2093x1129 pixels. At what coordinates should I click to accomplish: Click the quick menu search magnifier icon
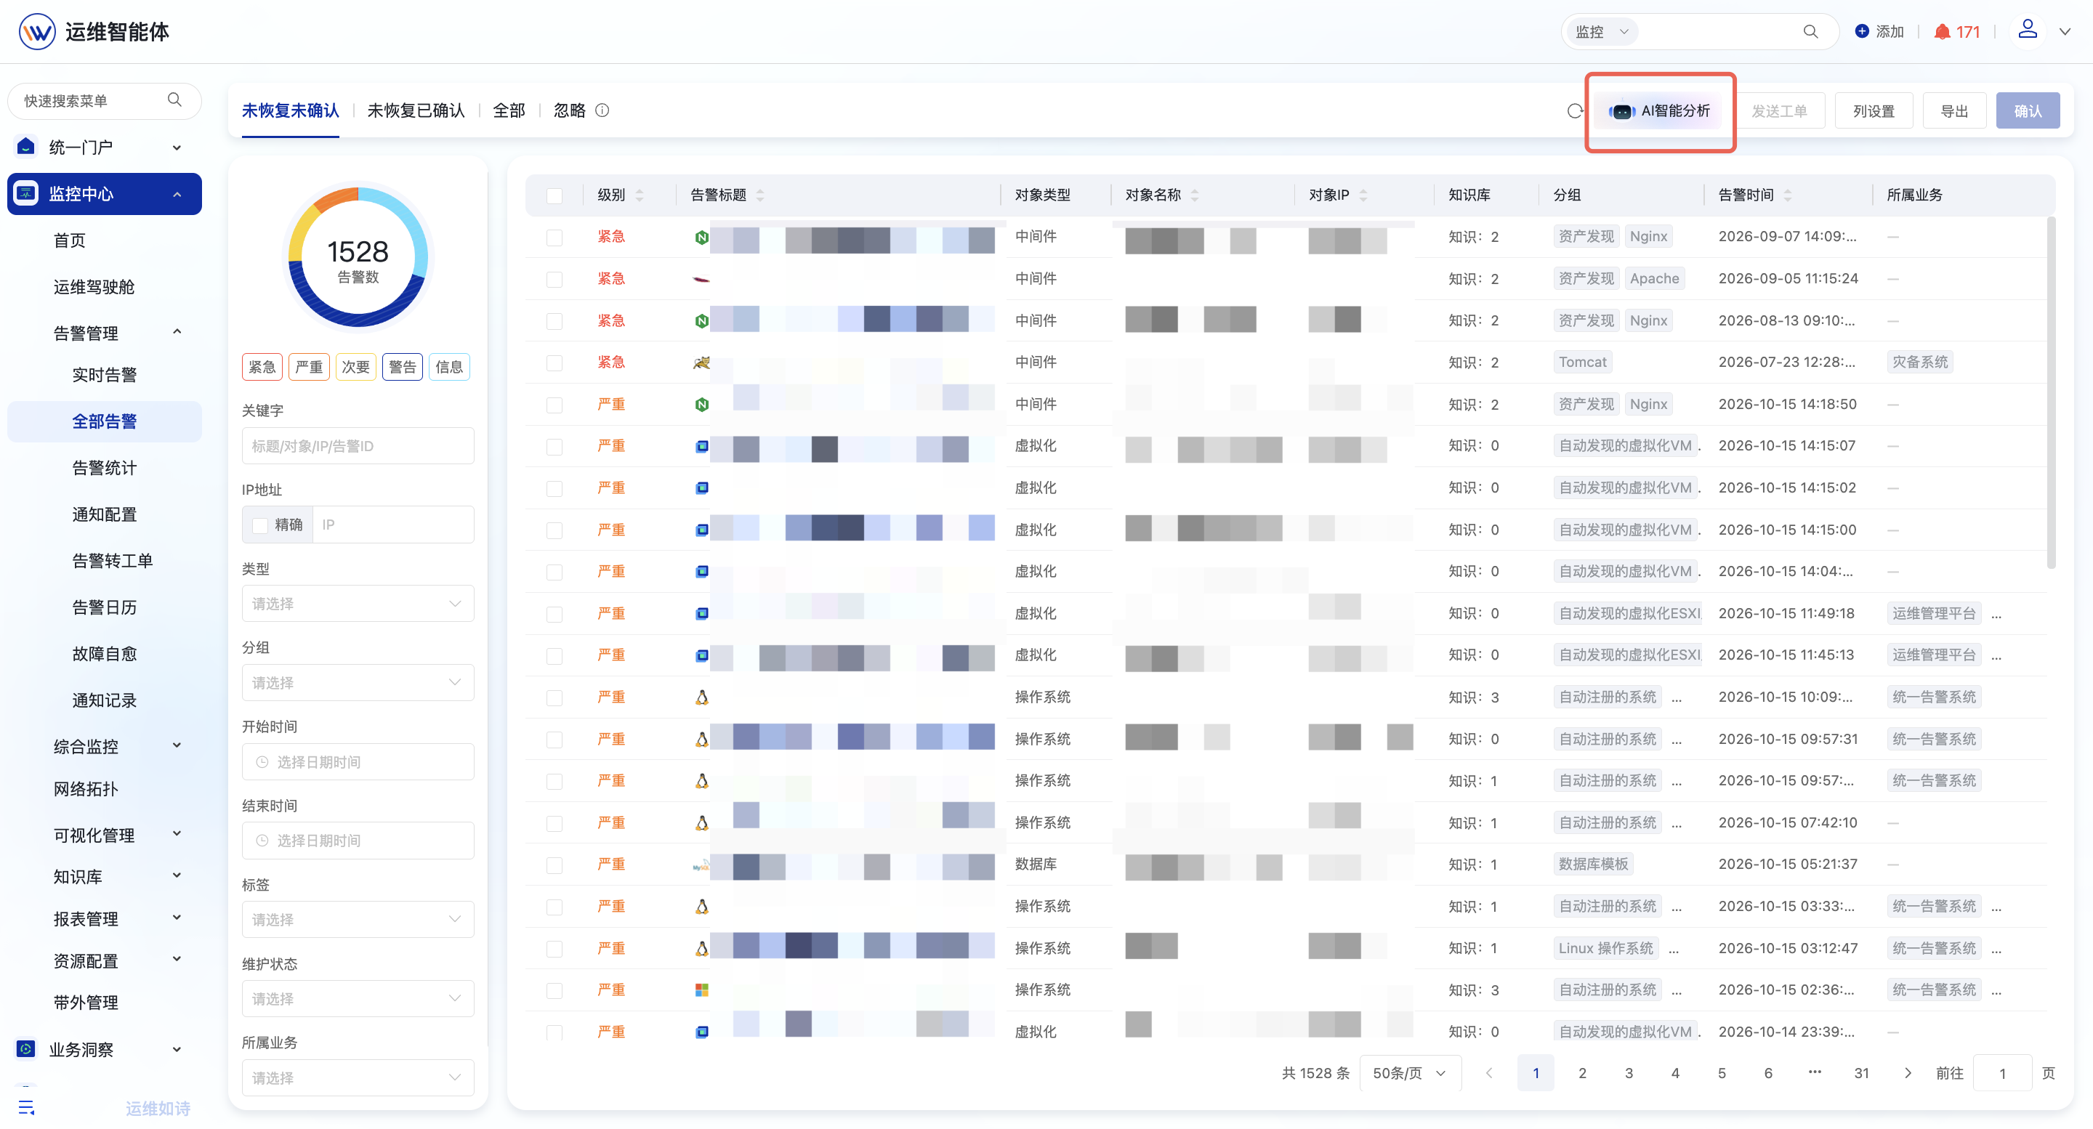pyautogui.click(x=174, y=100)
